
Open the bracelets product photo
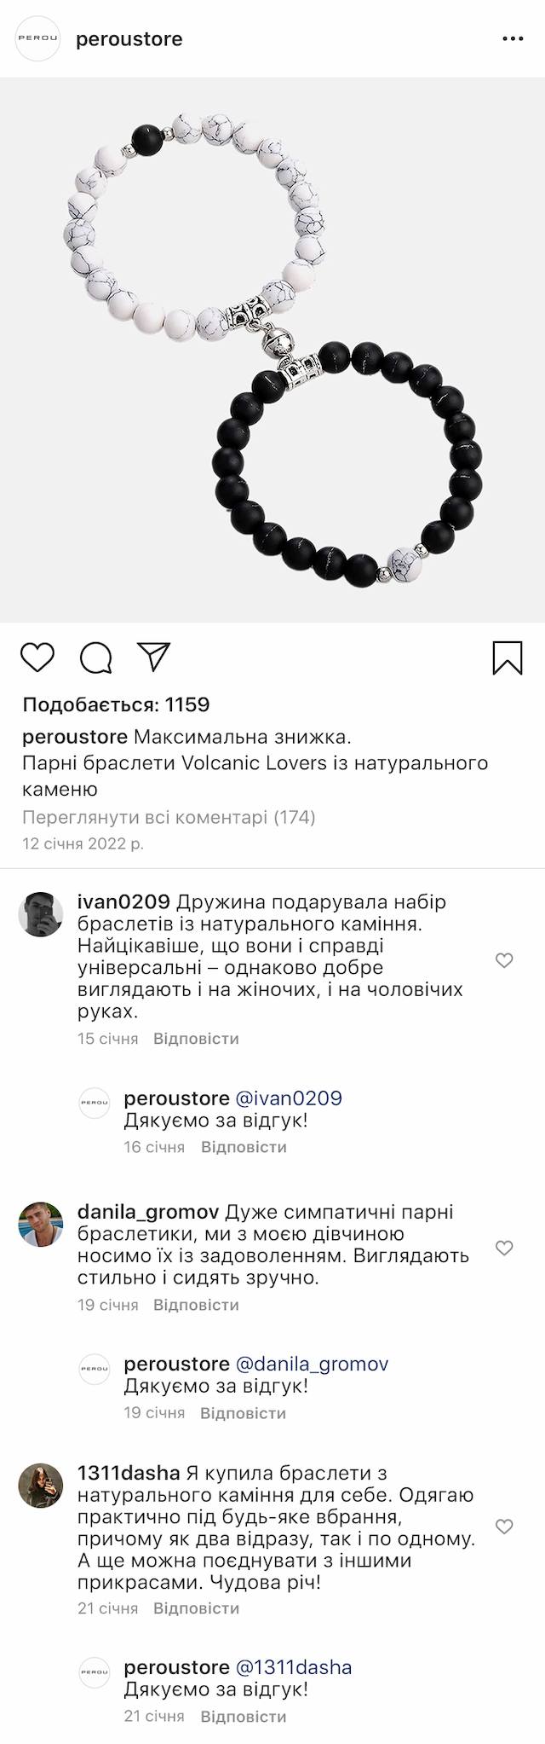tap(272, 350)
